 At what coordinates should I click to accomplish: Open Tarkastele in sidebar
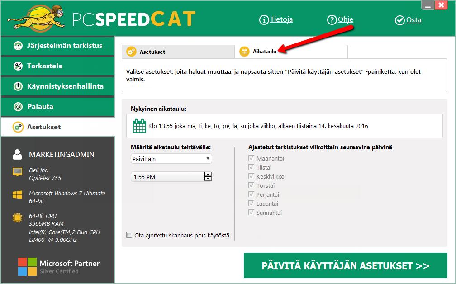click(x=57, y=66)
